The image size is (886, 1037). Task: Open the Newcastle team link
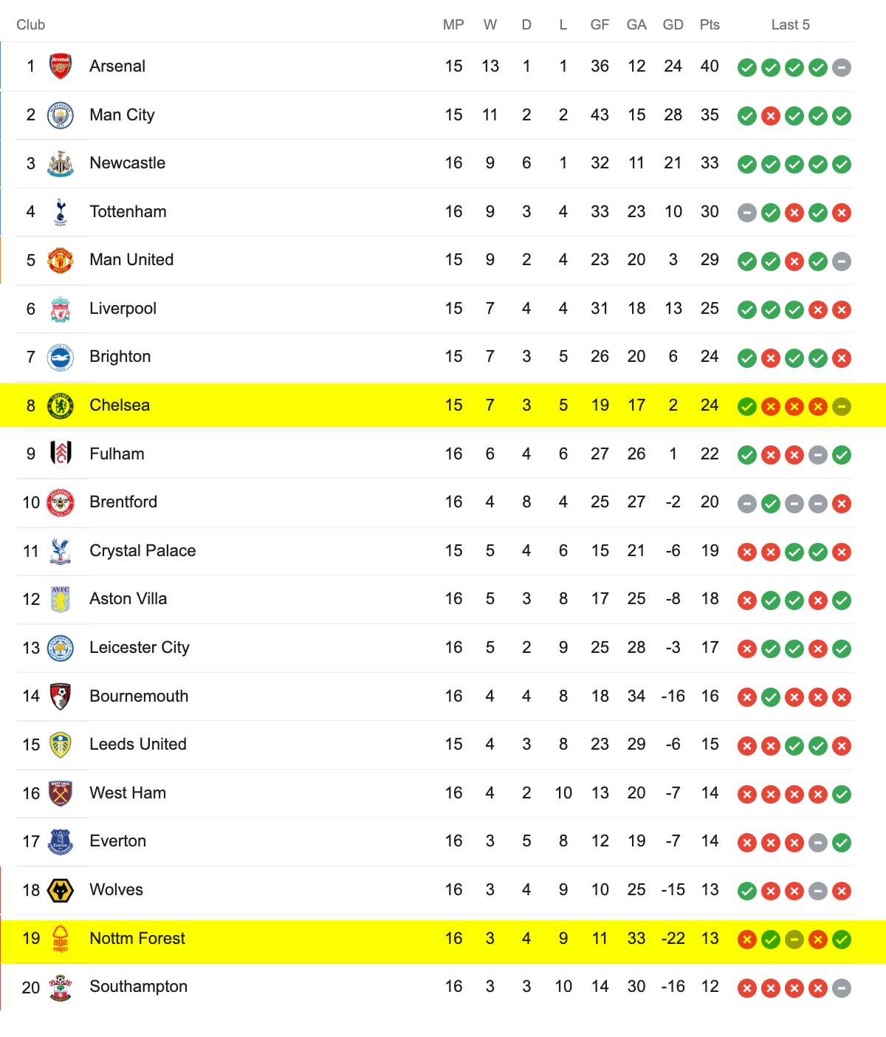[x=128, y=163]
